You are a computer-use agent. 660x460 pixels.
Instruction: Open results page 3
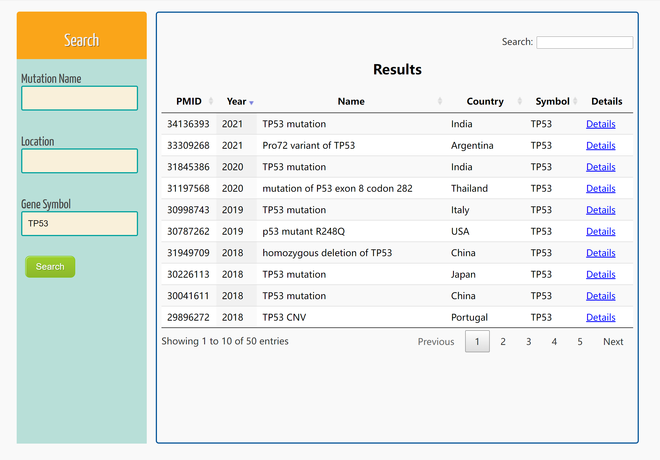(x=528, y=341)
